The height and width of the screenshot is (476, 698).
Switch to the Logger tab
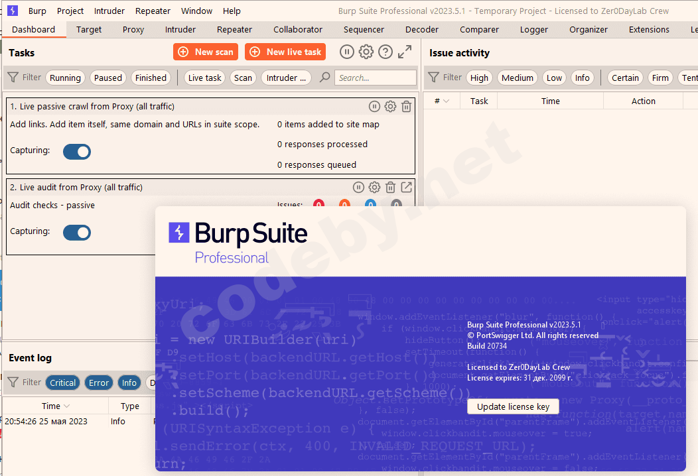(533, 29)
